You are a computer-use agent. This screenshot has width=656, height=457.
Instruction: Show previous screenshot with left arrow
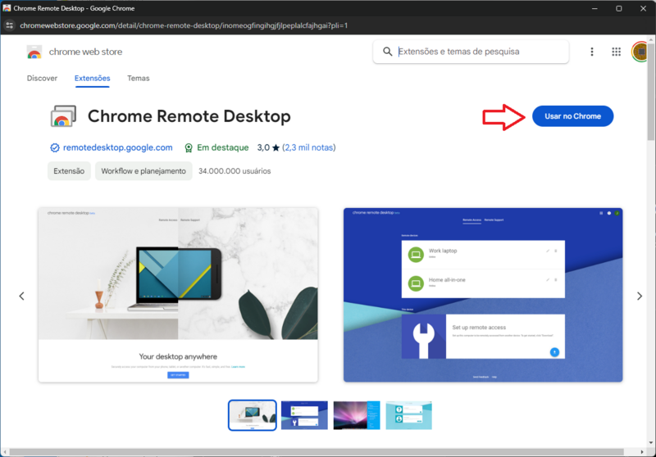pos(22,296)
